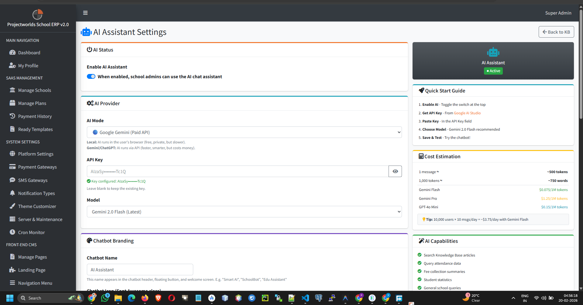The width and height of the screenshot is (583, 305).
Task: Launch Firefox from the taskbar
Action: tap(145, 298)
